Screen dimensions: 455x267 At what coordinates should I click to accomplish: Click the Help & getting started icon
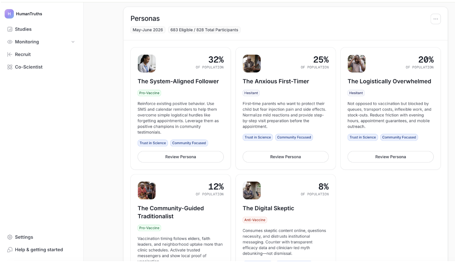(x=10, y=250)
